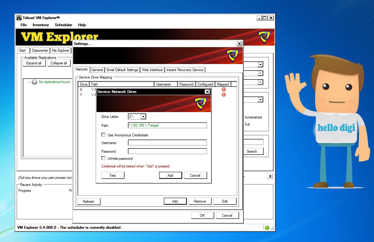Open the dropdown above the Incremental option
The image size is (374, 242).
(260, 100)
